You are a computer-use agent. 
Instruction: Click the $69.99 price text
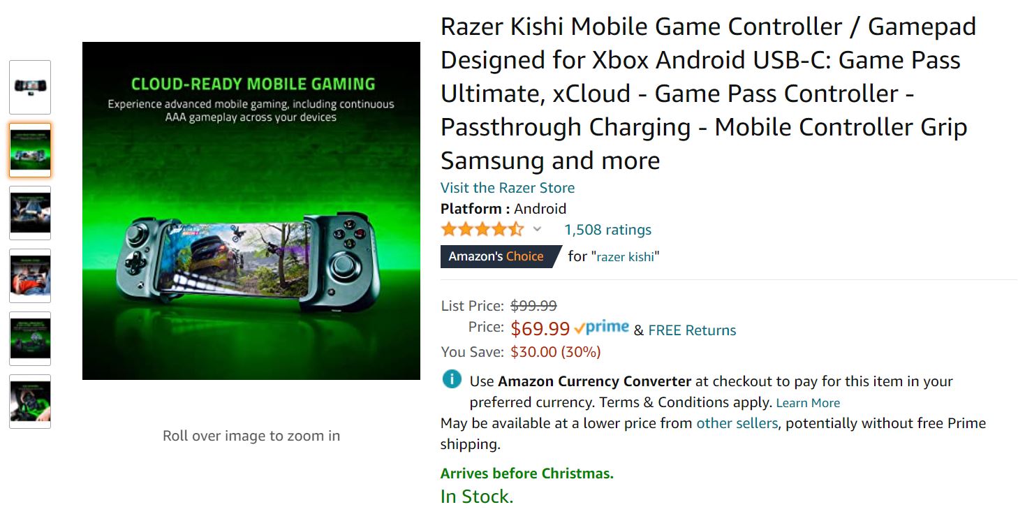pos(540,328)
